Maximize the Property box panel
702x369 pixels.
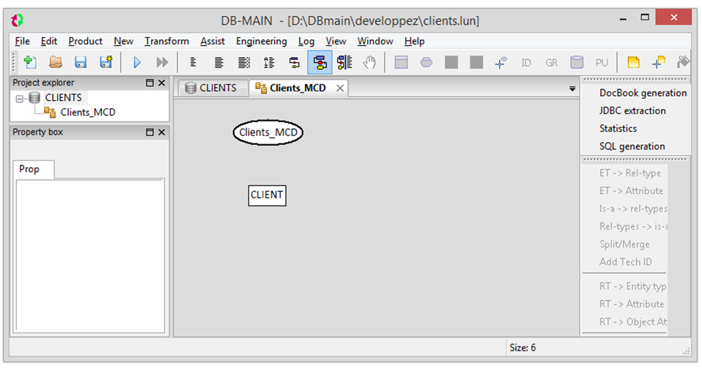tap(149, 132)
